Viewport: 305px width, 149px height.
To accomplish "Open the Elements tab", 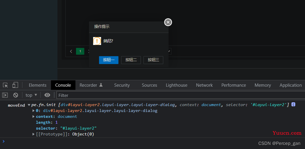I will click(37, 85).
